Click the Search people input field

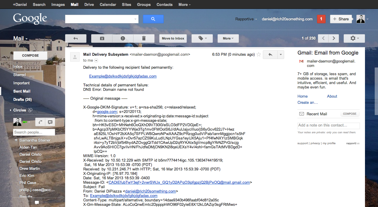pyautogui.click(x=34, y=132)
